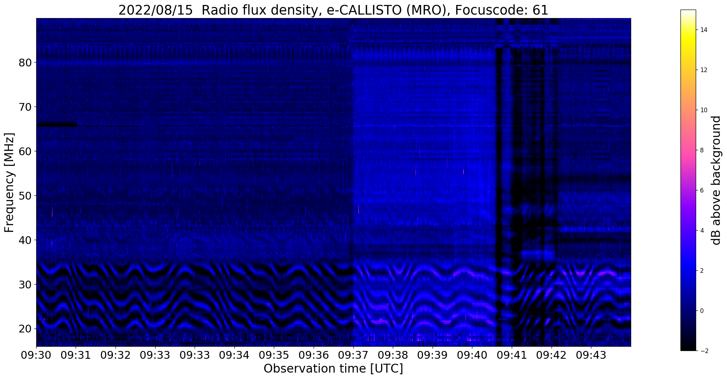Click the 09:42 time tick label

552,355
